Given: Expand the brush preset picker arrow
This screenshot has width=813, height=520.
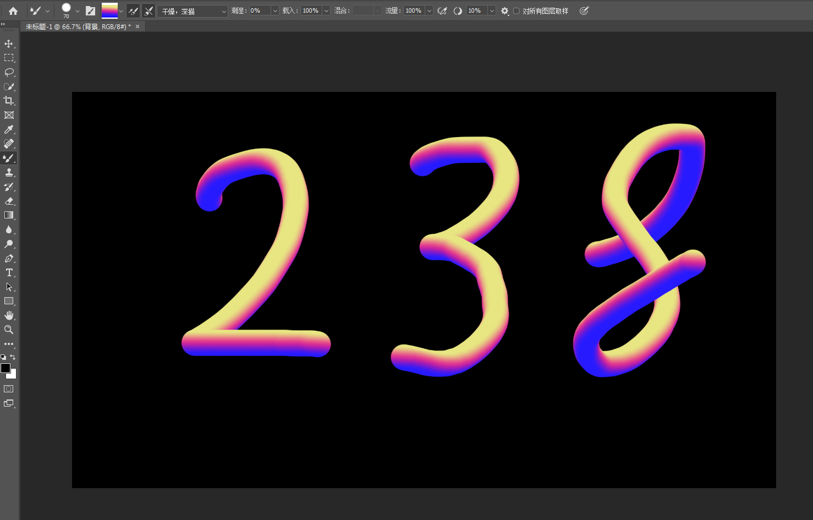Looking at the screenshot, I should (78, 11).
